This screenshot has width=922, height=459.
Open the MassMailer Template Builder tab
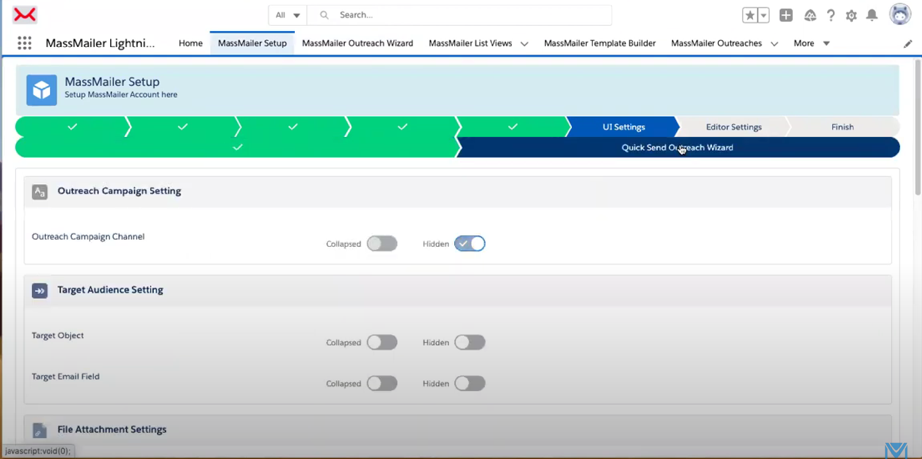(x=599, y=43)
